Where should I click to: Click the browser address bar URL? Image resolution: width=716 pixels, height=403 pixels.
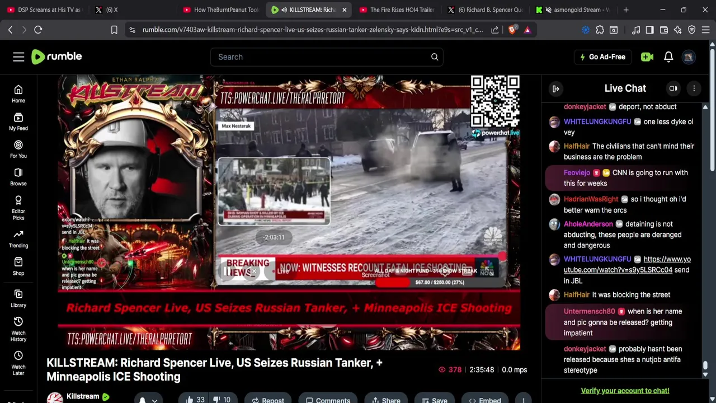point(312,30)
